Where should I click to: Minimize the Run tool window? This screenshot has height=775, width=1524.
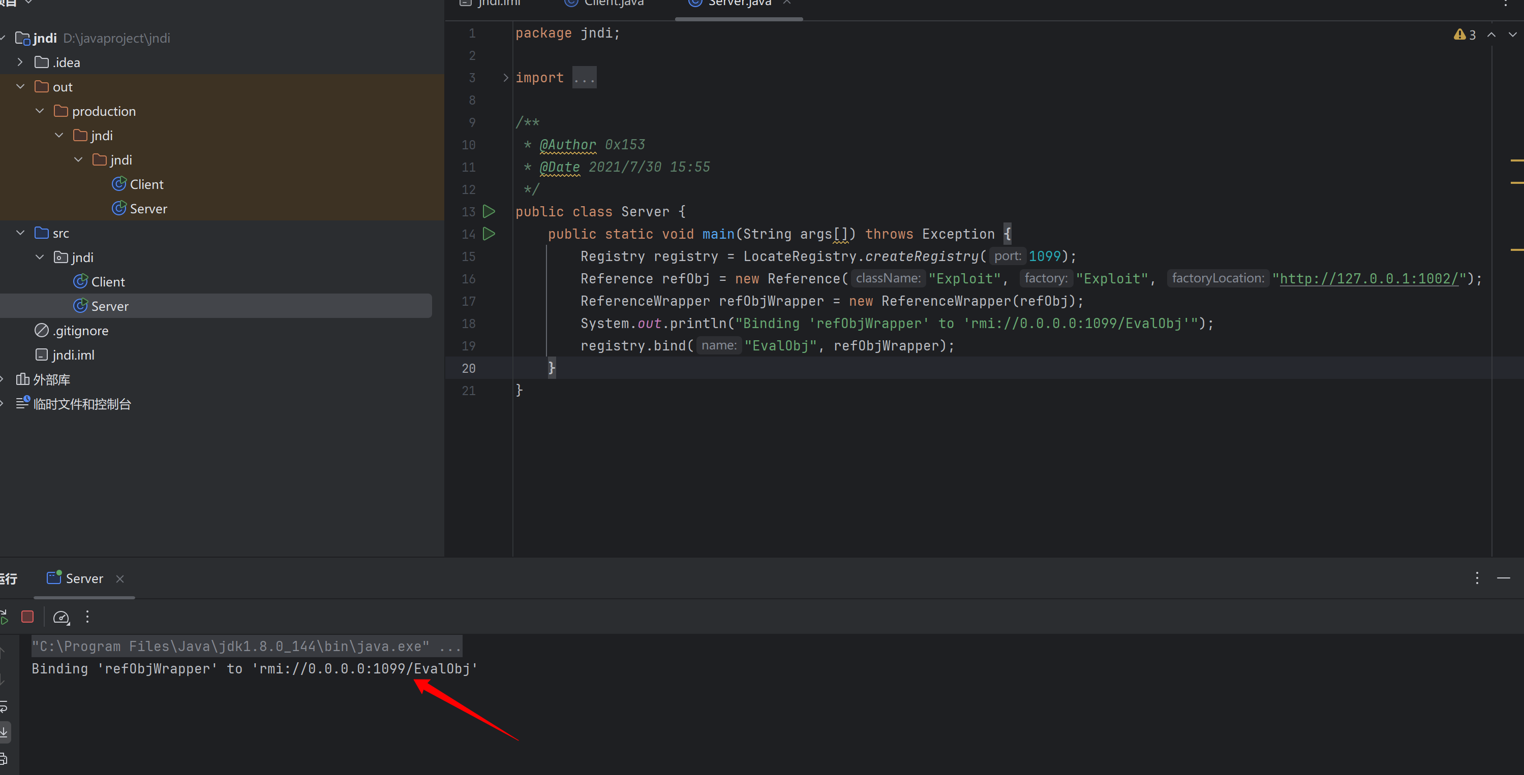1503,577
